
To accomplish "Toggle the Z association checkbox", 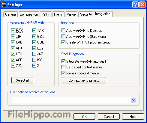I will (34, 66).
